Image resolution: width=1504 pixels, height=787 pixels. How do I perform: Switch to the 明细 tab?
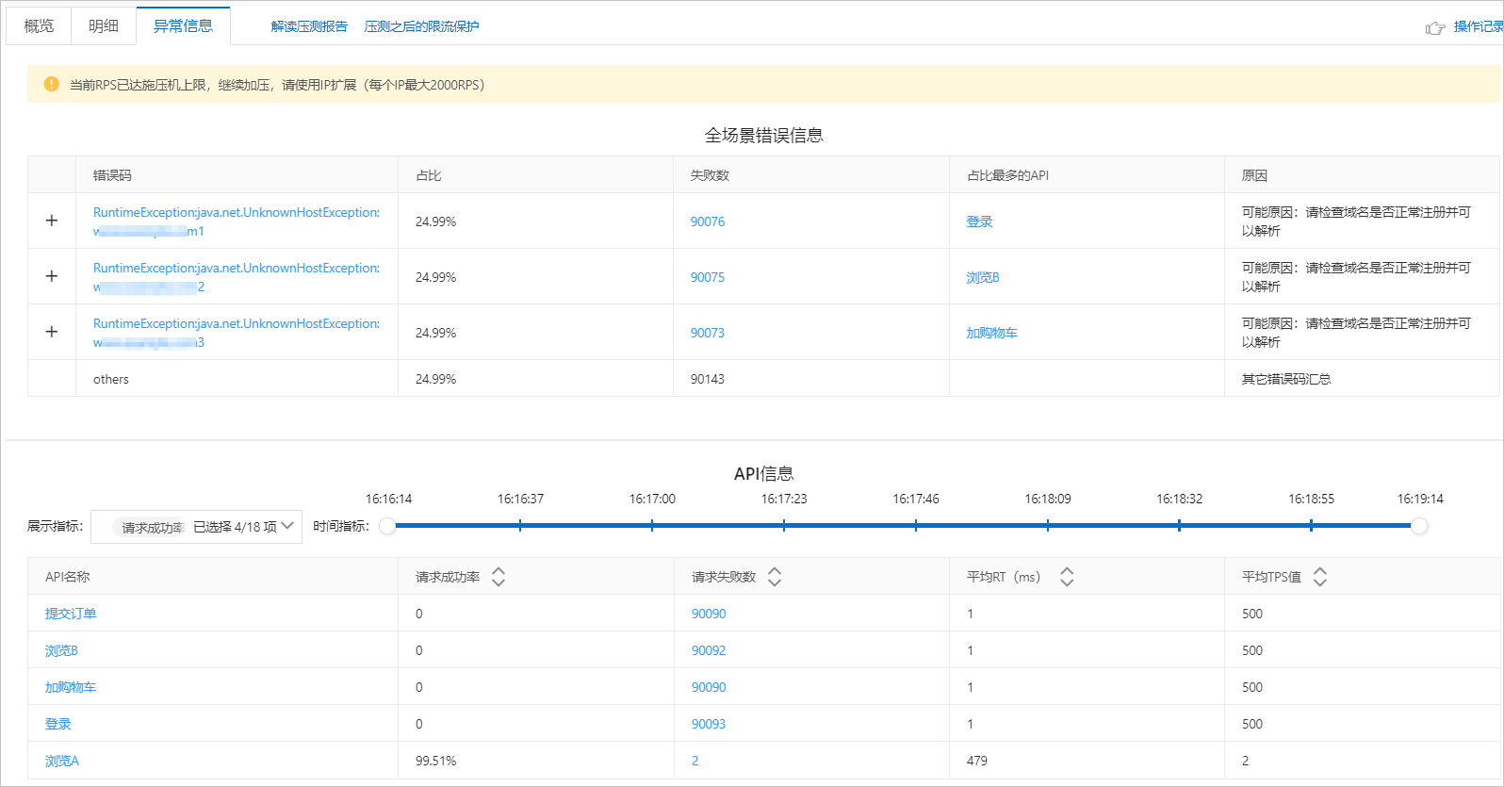(104, 26)
